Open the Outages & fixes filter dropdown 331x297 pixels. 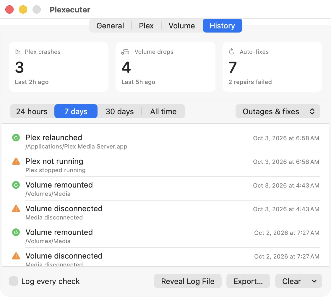278,111
